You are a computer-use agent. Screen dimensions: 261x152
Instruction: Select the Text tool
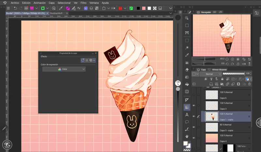pos(187,115)
